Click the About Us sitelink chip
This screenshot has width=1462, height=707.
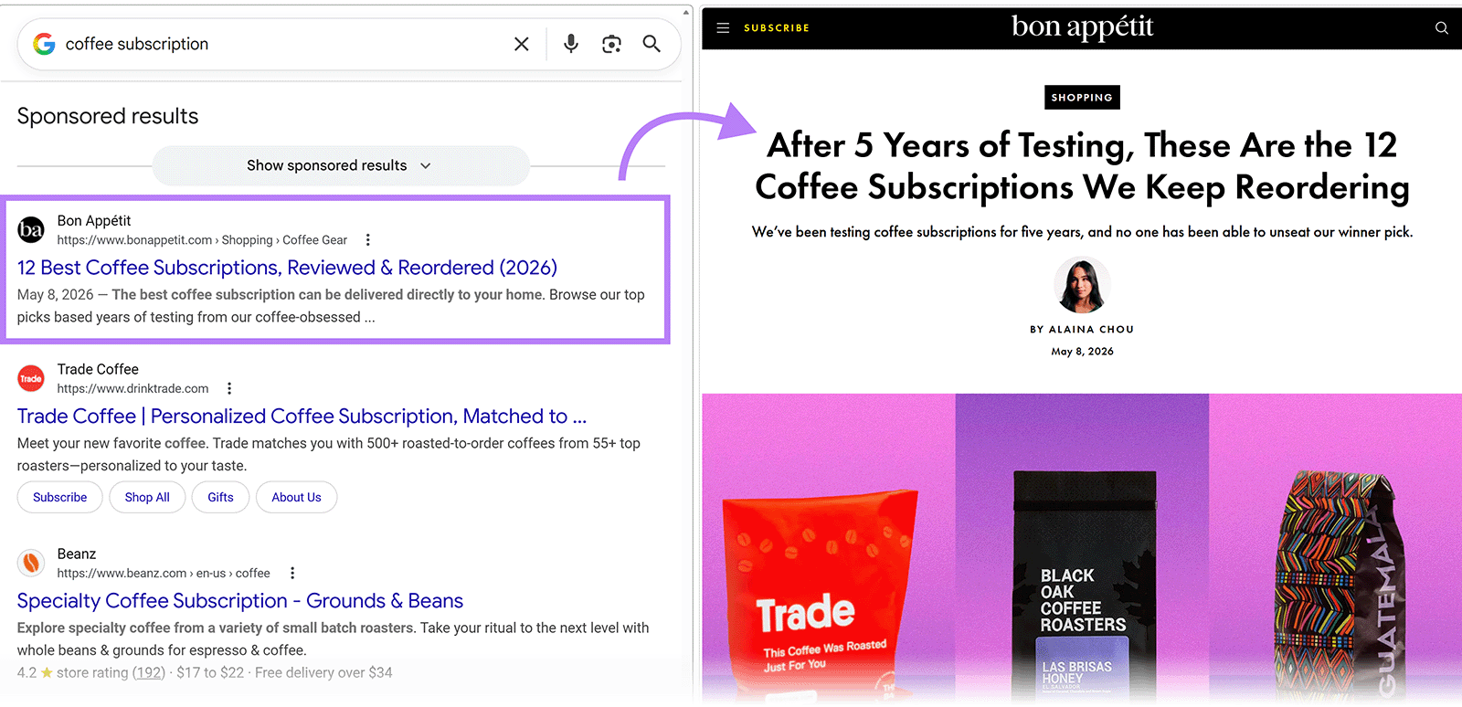click(296, 497)
